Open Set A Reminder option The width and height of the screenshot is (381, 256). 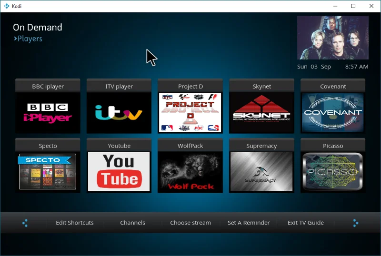249,223
